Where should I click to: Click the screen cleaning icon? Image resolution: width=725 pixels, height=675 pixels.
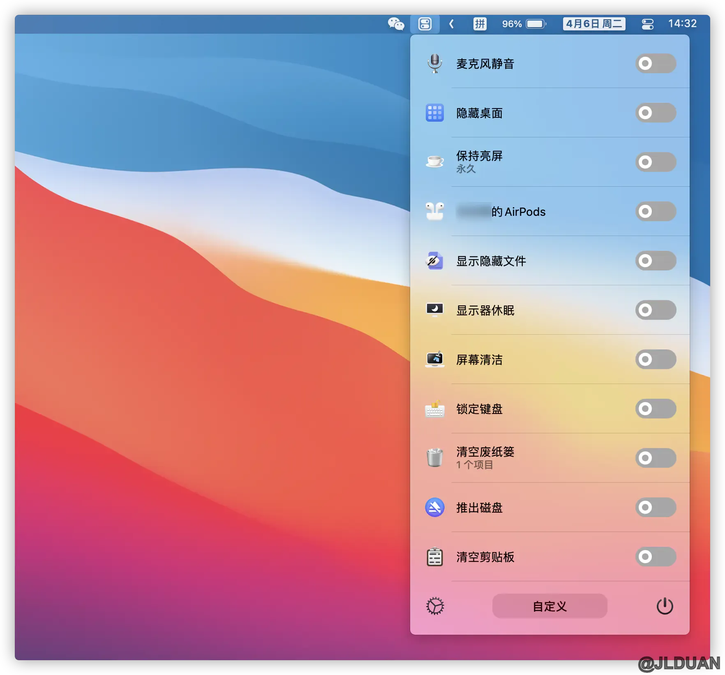pos(435,359)
